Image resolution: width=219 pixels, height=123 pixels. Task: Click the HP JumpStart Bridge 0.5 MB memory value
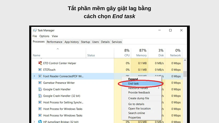(x=142, y=122)
